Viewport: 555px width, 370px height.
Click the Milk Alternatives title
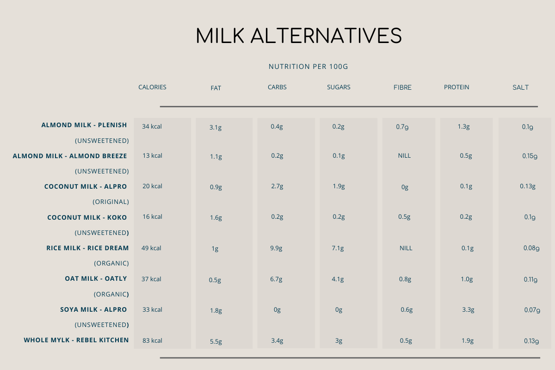299,36
